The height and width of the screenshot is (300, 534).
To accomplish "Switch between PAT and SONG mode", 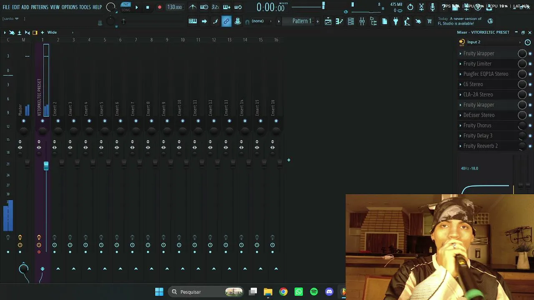I will (126, 7).
